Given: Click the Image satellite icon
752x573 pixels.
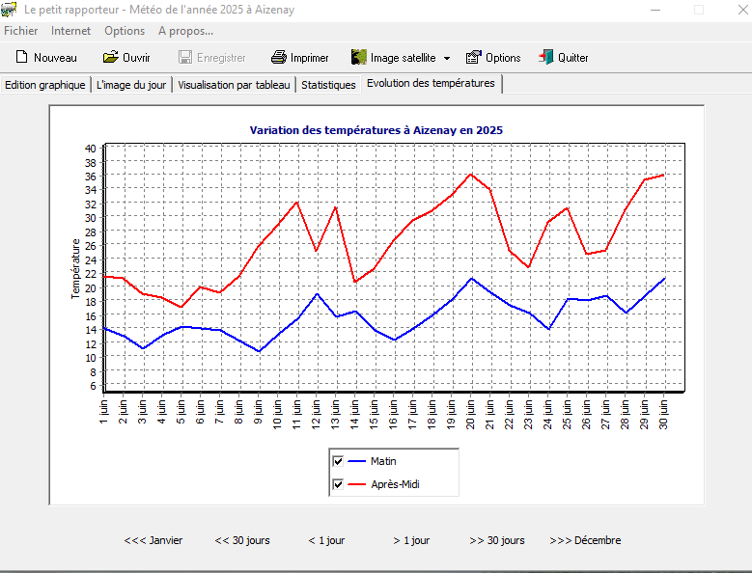Looking at the screenshot, I should tap(359, 58).
